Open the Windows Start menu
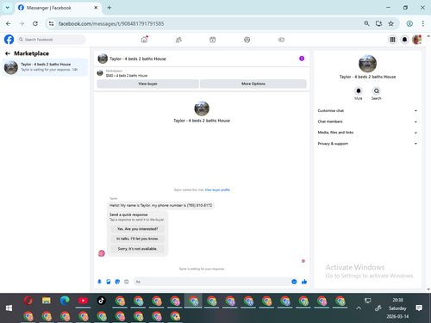The width and height of the screenshot is (431, 323). [x=9, y=308]
